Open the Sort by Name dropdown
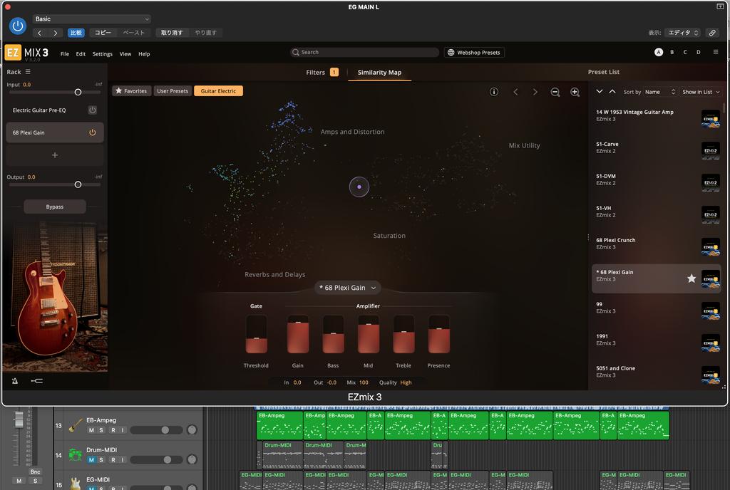Screen dimensions: 730x490 tap(659, 92)
